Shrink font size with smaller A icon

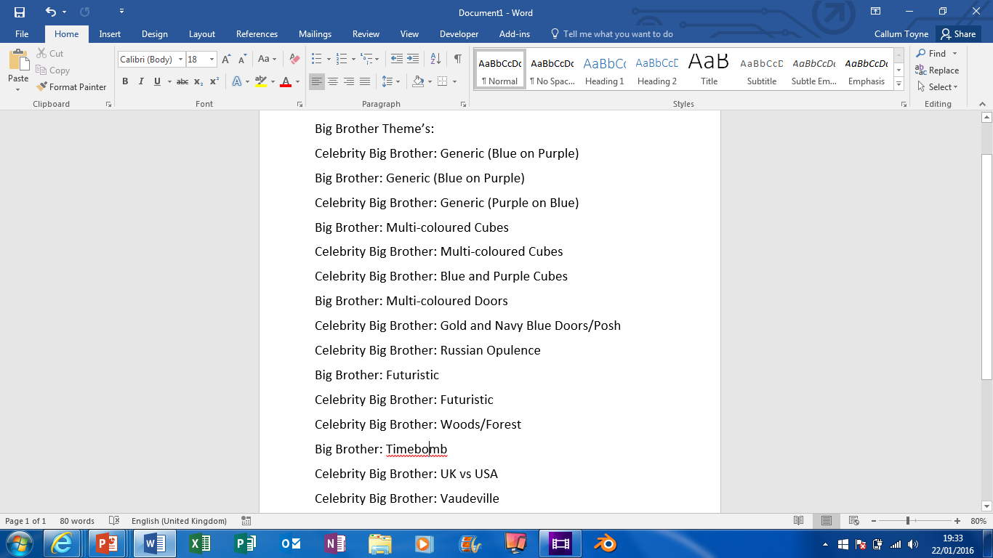coord(242,60)
